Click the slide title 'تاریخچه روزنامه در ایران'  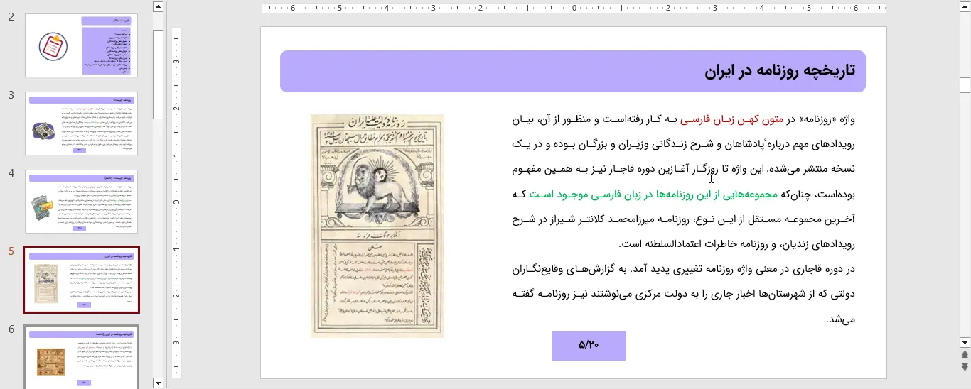[780, 71]
